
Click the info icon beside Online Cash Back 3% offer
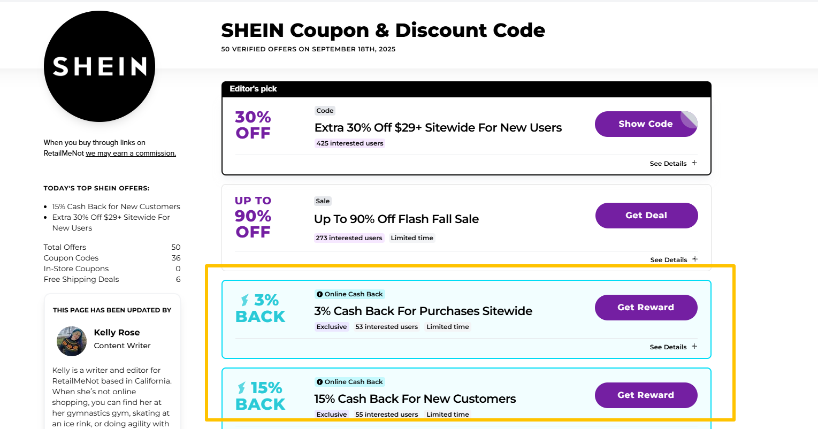pos(320,294)
